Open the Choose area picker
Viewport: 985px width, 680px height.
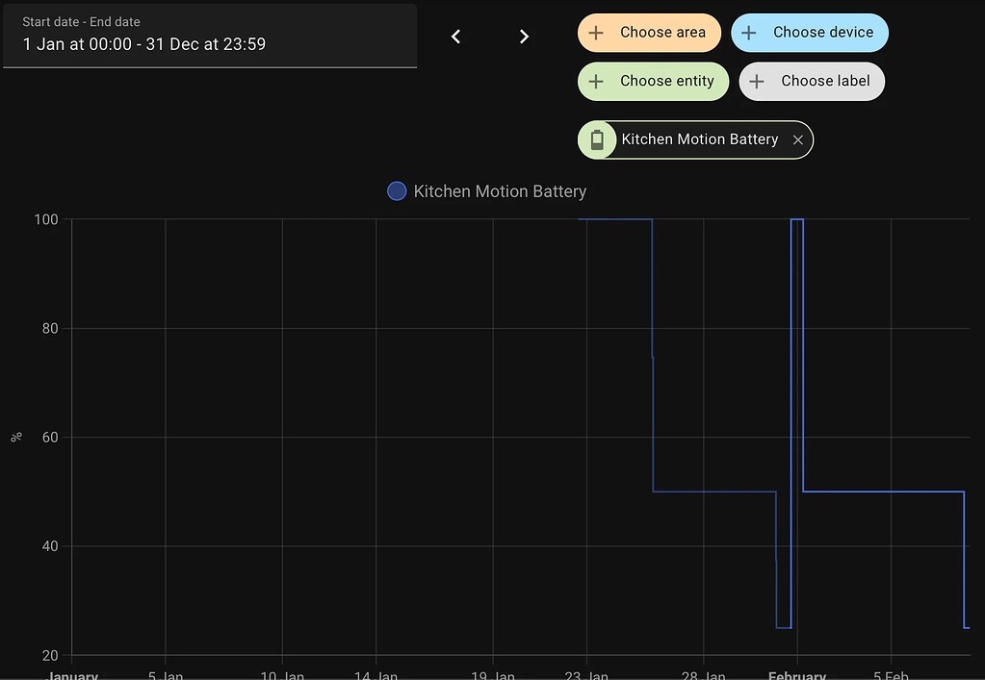pos(650,33)
